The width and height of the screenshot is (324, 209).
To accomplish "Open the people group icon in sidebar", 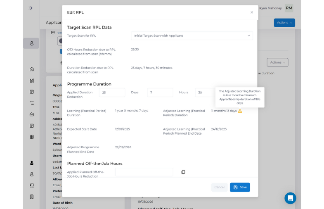I will pos(32,81).
